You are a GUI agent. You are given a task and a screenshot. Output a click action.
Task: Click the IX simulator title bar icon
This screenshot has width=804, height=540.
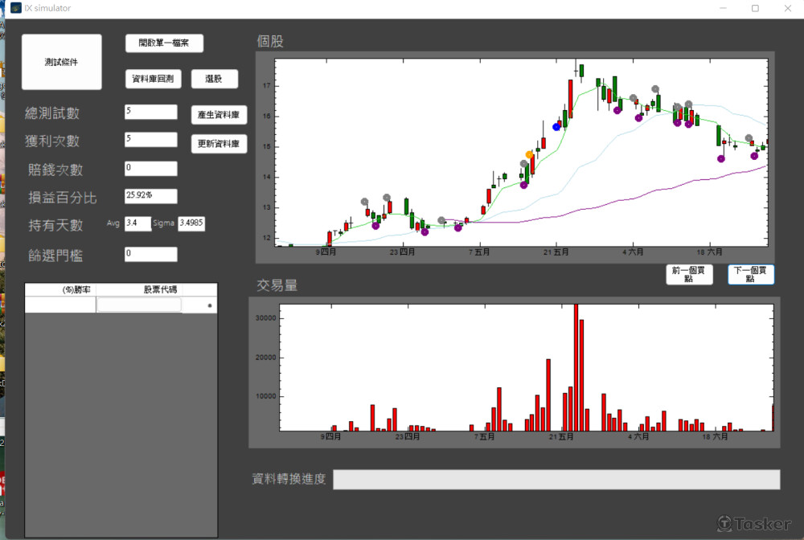click(16, 8)
